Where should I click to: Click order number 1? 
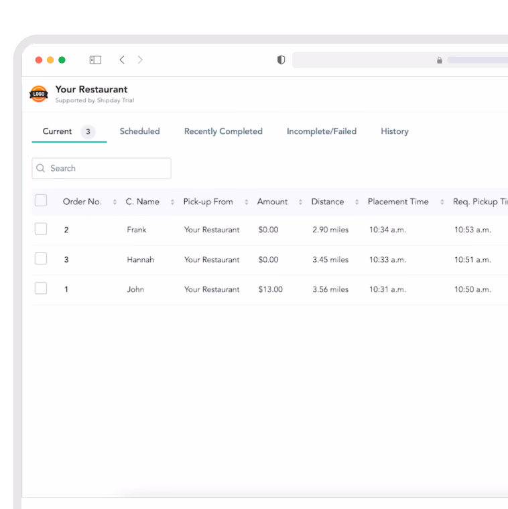point(66,289)
